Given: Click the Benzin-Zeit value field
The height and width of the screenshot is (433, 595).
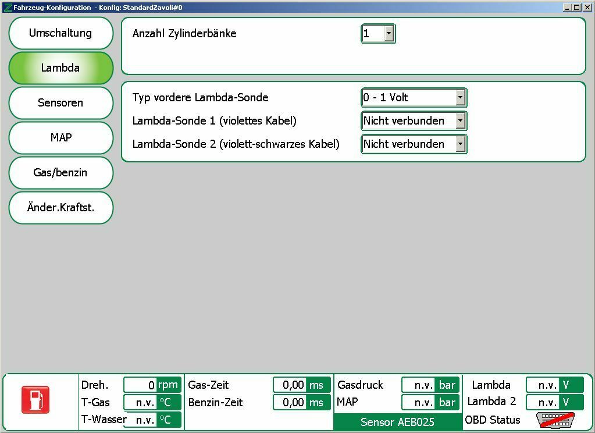Looking at the screenshot, I should 290,403.
